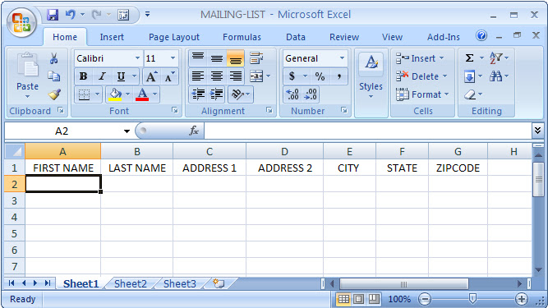The image size is (548, 308).
Task: Expand the formula bar
Action: click(x=537, y=131)
